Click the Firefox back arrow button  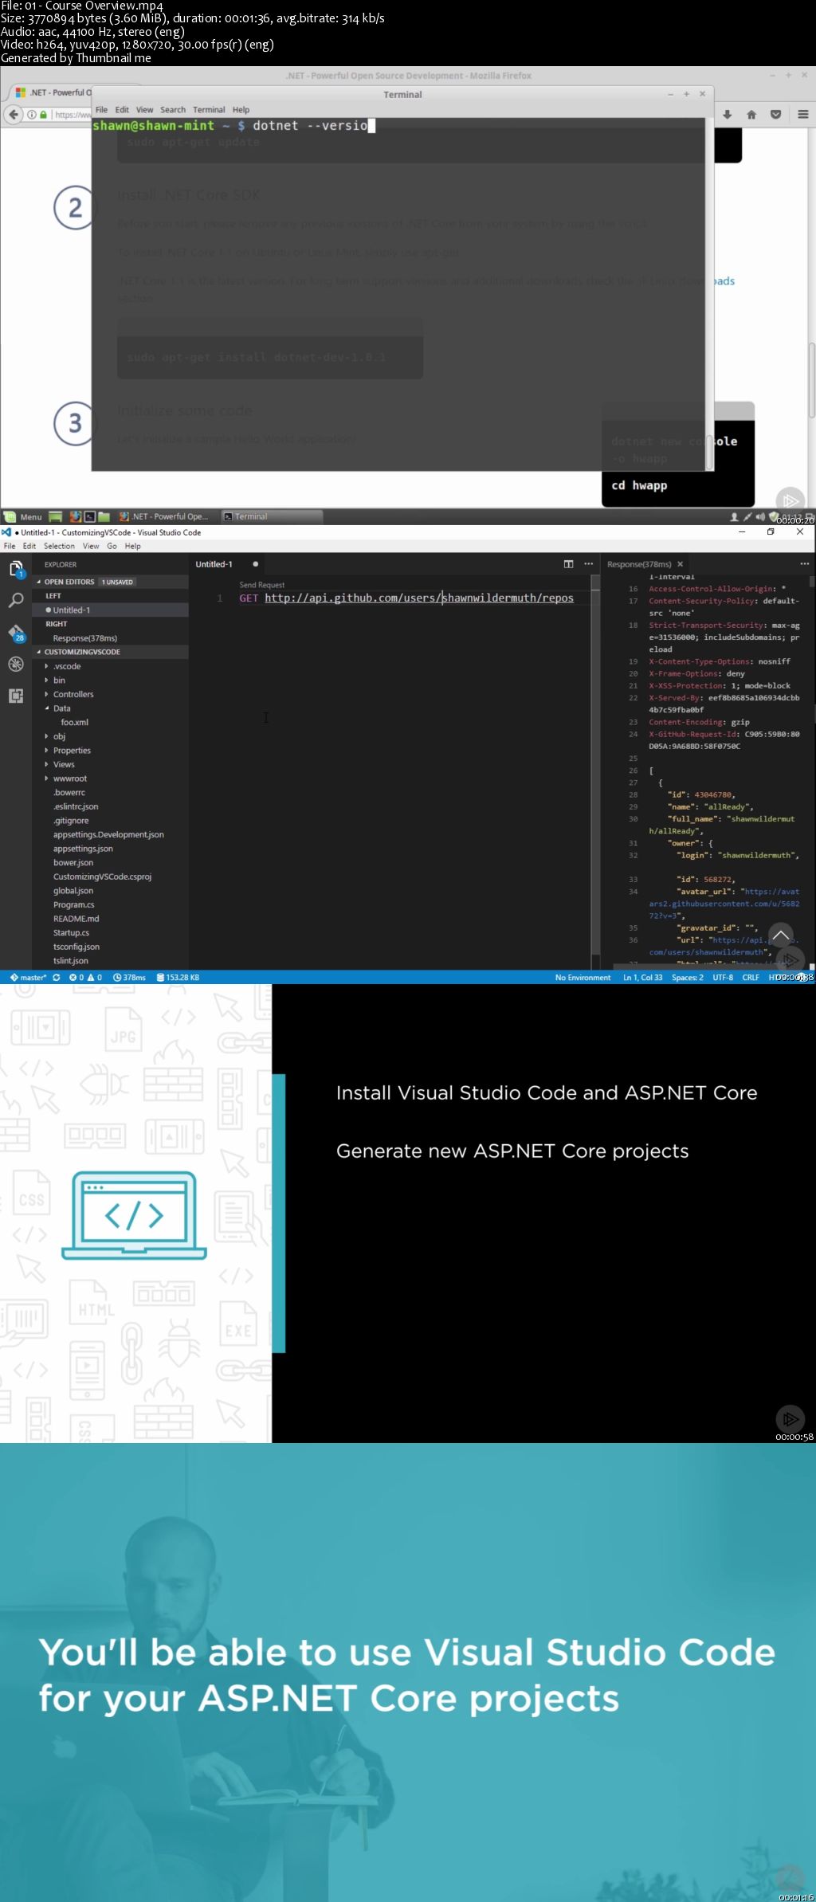tap(14, 115)
